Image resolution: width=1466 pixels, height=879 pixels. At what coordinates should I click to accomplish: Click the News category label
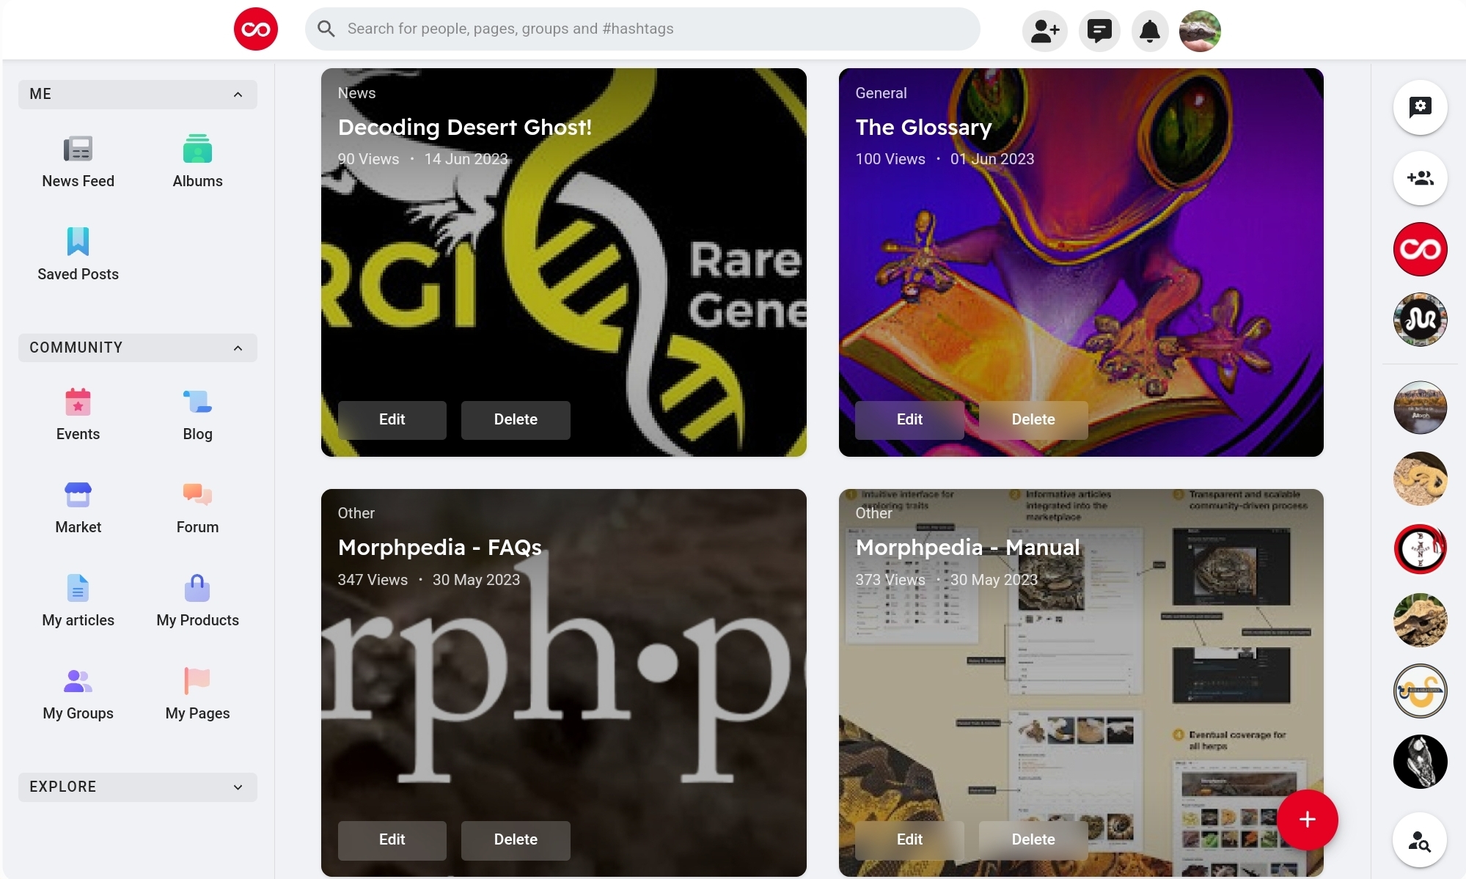tap(356, 93)
